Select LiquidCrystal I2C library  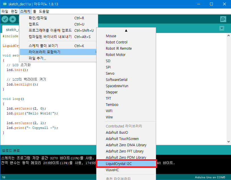tap(126, 164)
